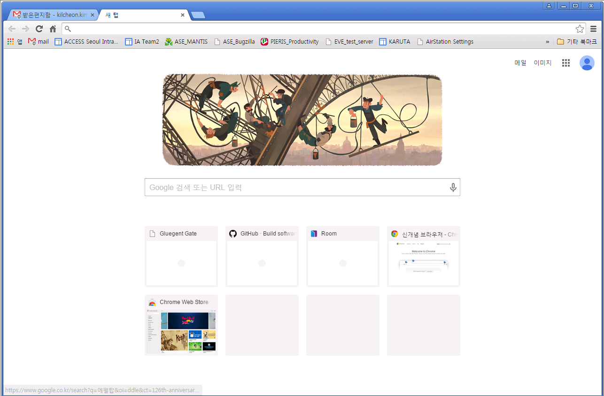The height and width of the screenshot is (396, 604).
Task: Click the back navigation arrow
Action: [12, 29]
